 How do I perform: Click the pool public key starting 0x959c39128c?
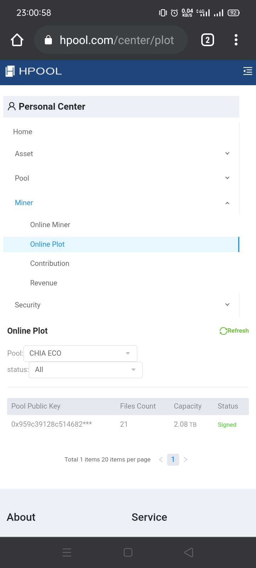click(x=52, y=424)
